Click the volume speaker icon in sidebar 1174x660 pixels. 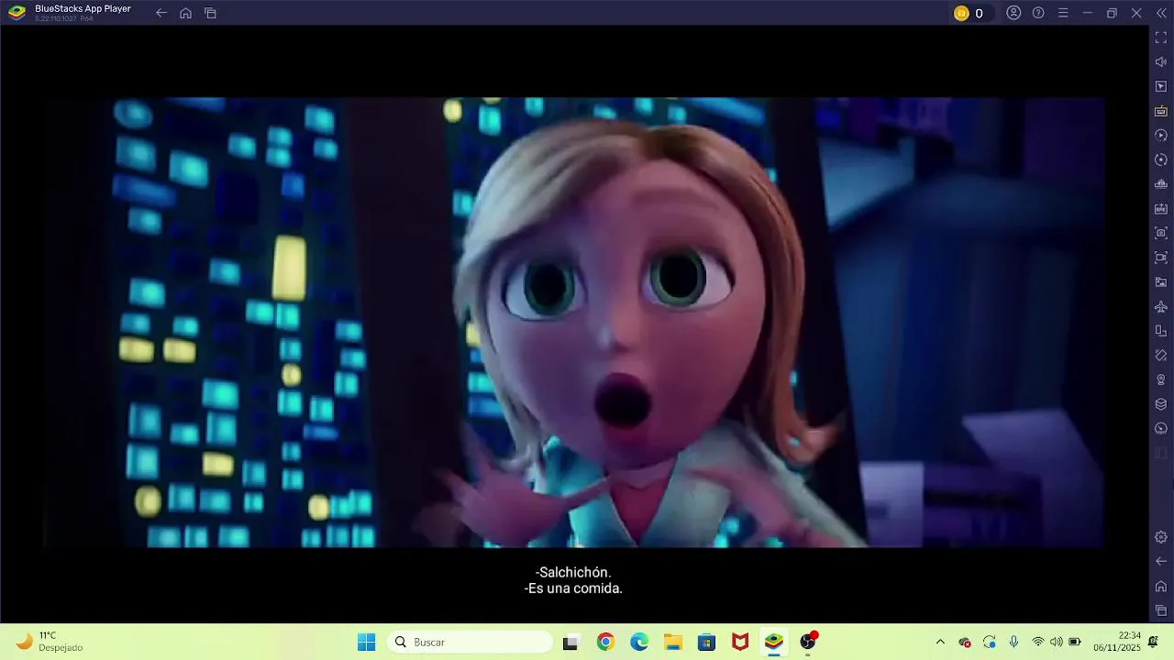pos(1161,61)
